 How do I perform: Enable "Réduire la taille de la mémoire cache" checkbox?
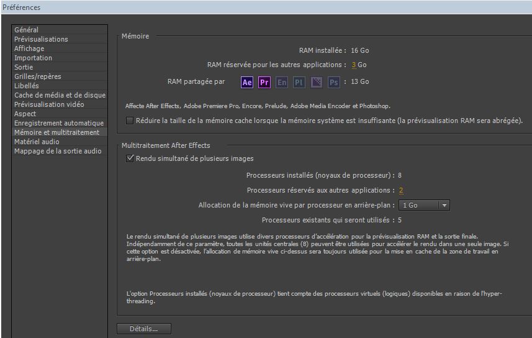130,121
